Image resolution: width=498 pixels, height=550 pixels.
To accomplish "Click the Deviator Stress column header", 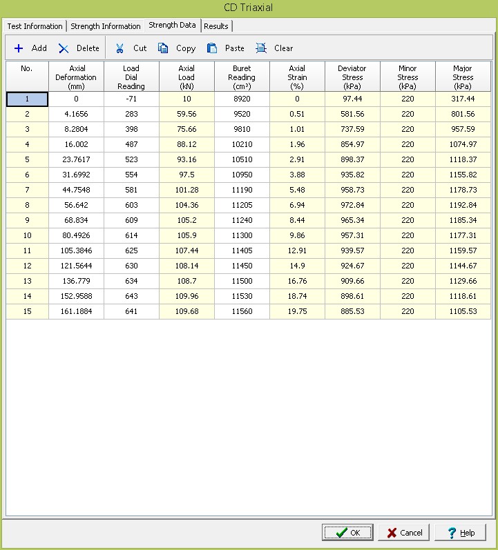I will 352,77.
